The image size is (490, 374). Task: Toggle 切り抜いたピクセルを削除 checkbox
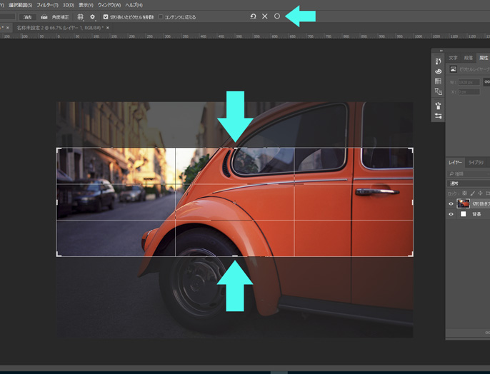pyautogui.click(x=106, y=17)
